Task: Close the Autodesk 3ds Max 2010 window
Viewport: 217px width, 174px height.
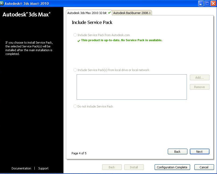Action: pos(214,3)
